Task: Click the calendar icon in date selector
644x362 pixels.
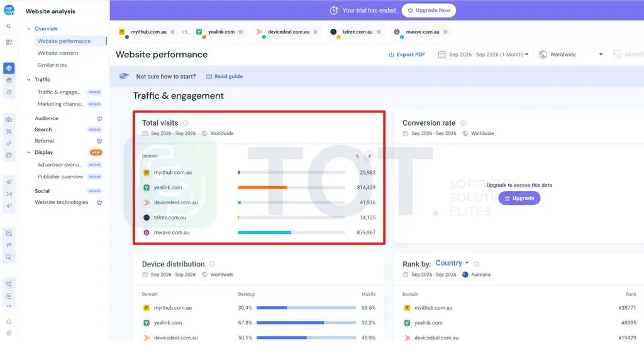Action: [441, 55]
